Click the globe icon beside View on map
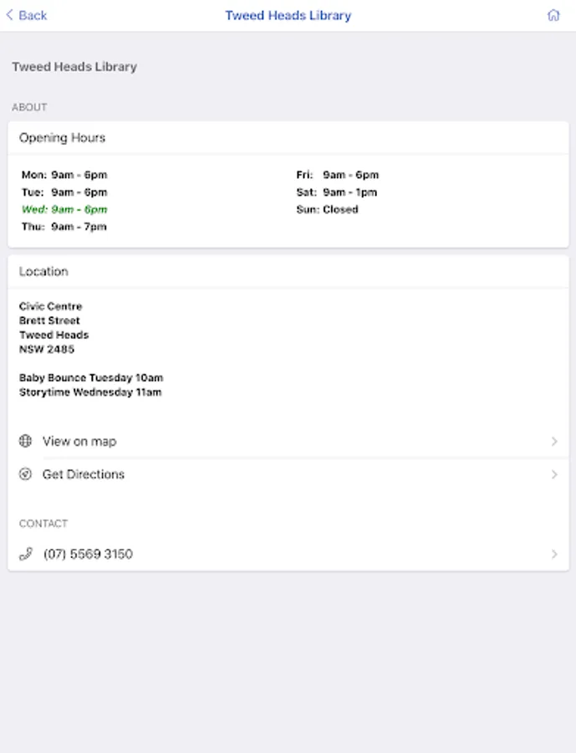This screenshot has height=753, width=576. click(x=25, y=441)
